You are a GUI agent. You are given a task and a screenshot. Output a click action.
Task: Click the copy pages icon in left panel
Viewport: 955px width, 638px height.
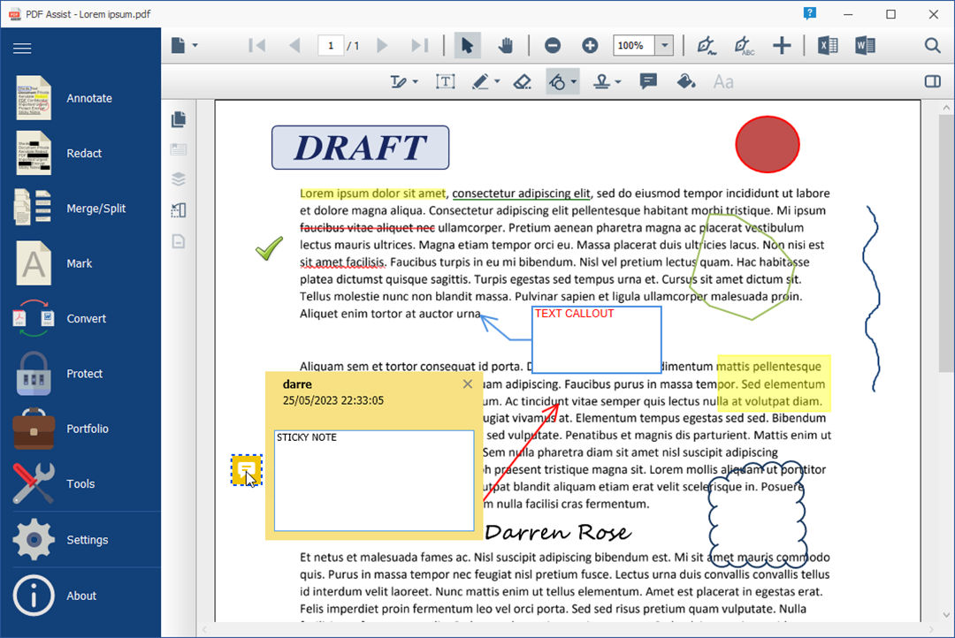179,119
